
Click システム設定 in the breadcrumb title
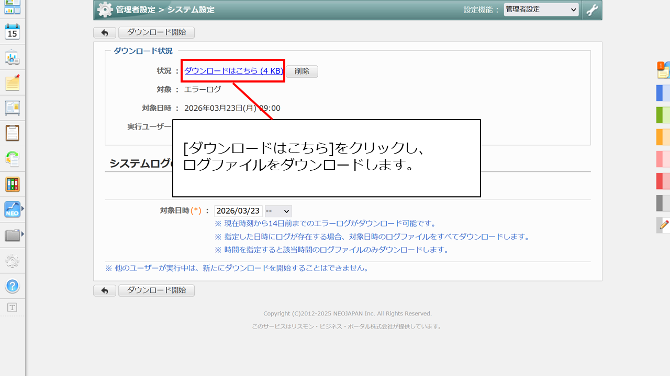tap(191, 10)
